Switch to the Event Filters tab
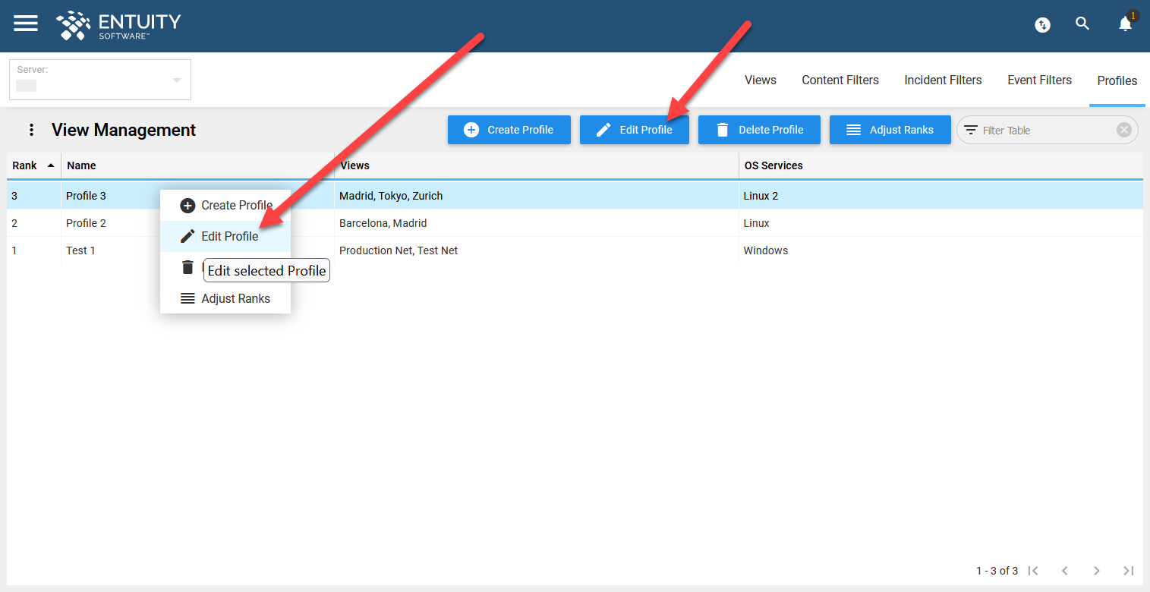This screenshot has height=592, width=1150. pos(1039,80)
